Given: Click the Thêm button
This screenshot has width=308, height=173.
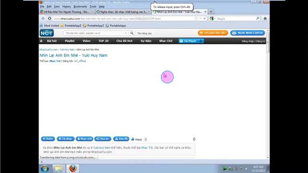Looking at the screenshot, I should 48,139.
